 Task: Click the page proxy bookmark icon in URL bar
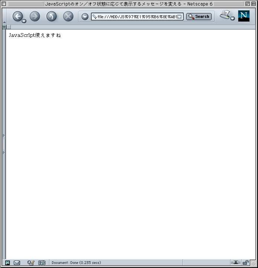pyautogui.click(x=94, y=16)
